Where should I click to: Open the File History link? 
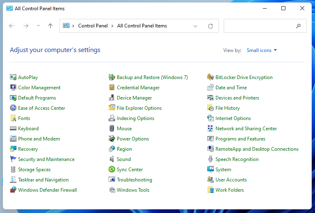[x=227, y=108]
